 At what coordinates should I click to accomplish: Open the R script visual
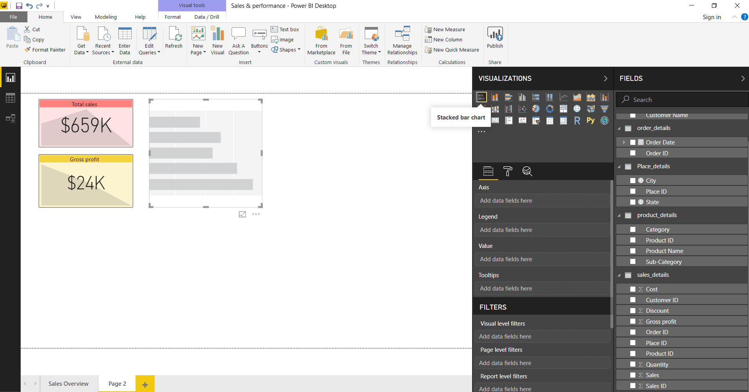(x=578, y=121)
